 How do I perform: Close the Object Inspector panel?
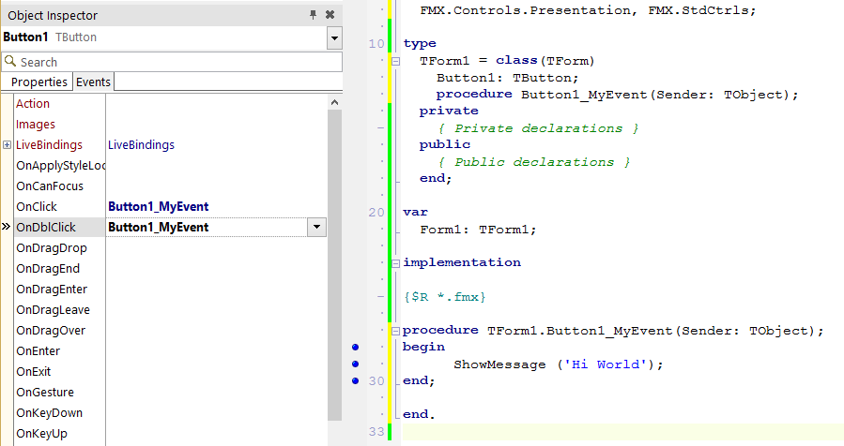330,15
